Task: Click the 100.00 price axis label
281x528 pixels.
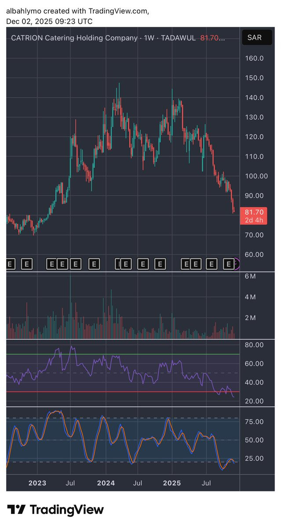Action: (x=255, y=176)
